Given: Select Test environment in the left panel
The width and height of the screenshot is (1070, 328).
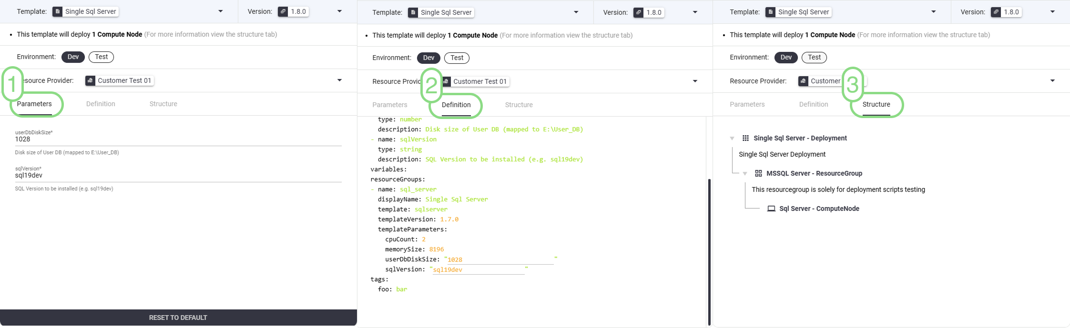Looking at the screenshot, I should pyautogui.click(x=101, y=57).
